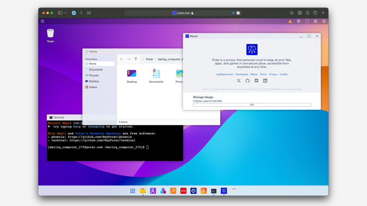Open the browser downloads icon
The image size is (367, 206).
pyautogui.click(x=292, y=13)
